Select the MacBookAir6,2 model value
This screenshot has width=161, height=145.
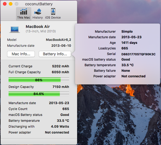point(58,40)
